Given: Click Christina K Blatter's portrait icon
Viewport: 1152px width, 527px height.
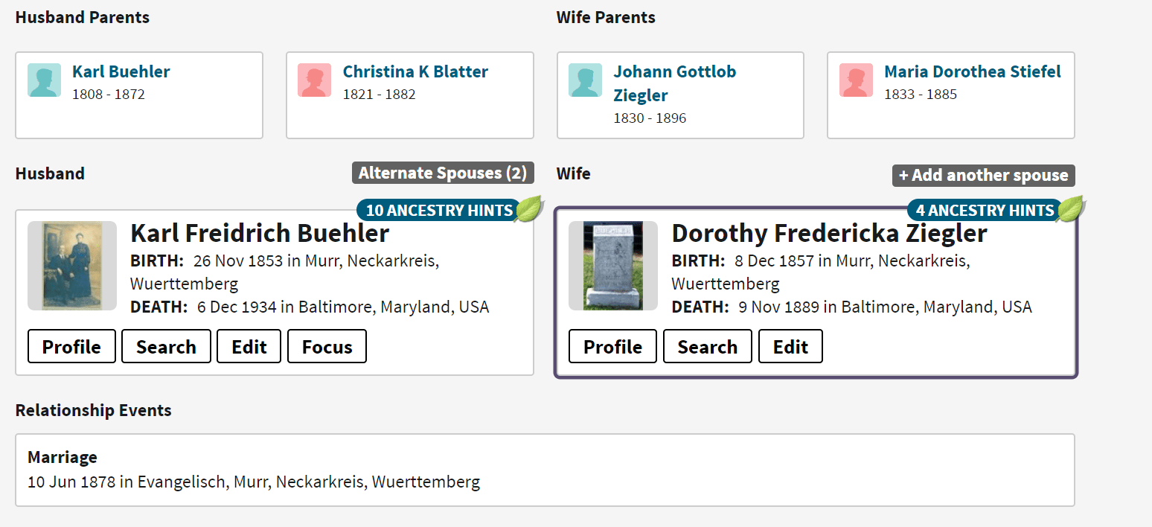Looking at the screenshot, I should tap(314, 80).
